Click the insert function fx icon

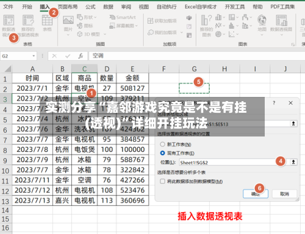[81, 56]
